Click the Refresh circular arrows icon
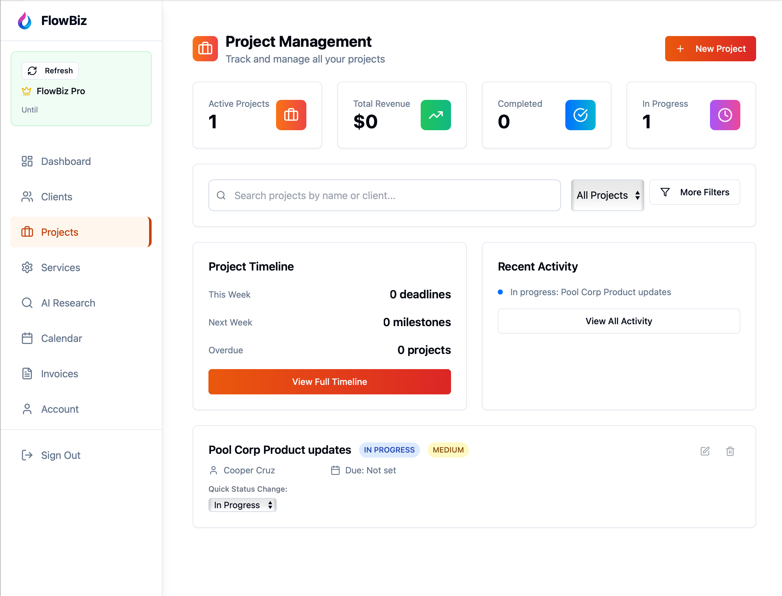 [x=32, y=70]
